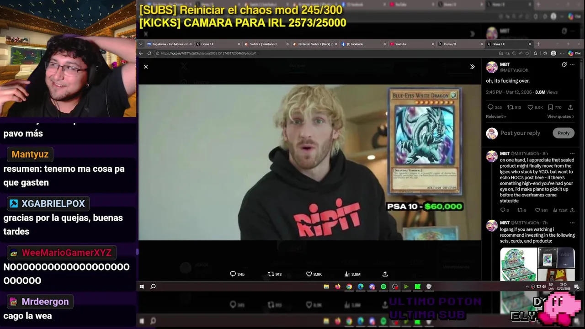Open File Explorer from the taskbar
585x329 pixels.
326,287
